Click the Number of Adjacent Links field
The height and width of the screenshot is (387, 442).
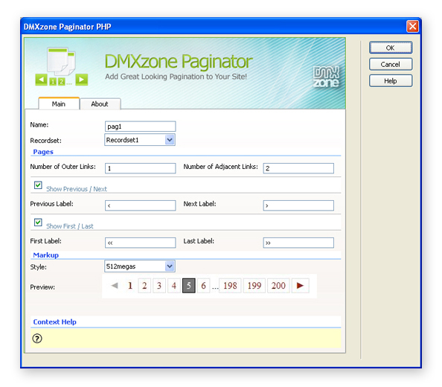pyautogui.click(x=298, y=168)
